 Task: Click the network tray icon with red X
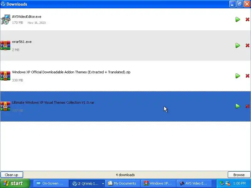(x=228, y=183)
